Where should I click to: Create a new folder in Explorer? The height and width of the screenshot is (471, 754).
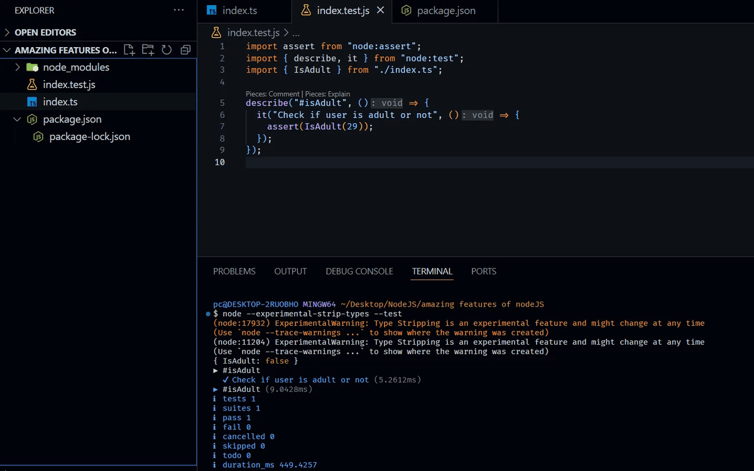[x=148, y=50]
